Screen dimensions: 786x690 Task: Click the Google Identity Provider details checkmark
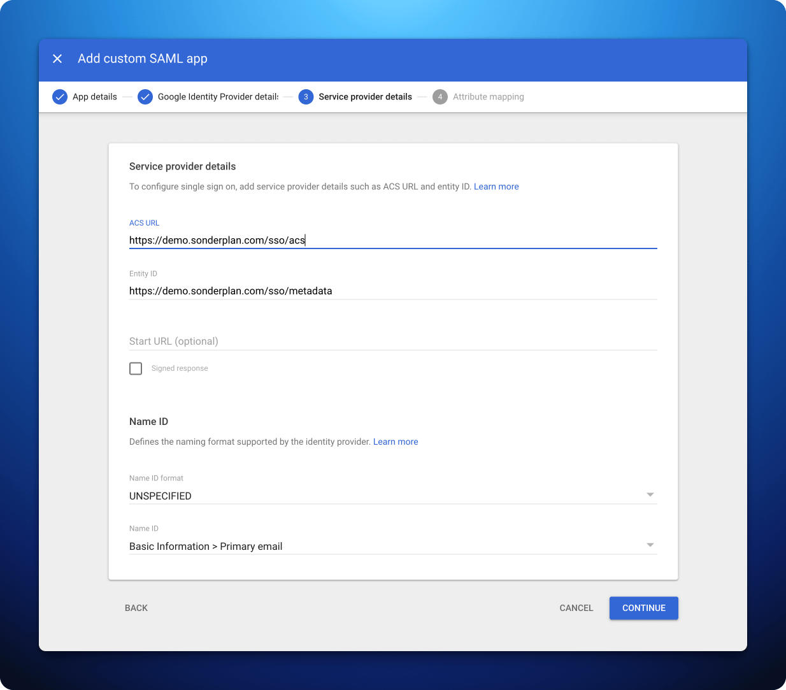pyautogui.click(x=145, y=97)
